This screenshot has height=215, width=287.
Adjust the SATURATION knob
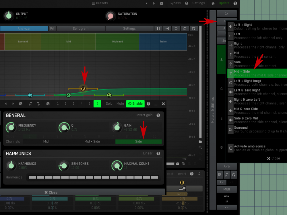[x=110, y=16]
